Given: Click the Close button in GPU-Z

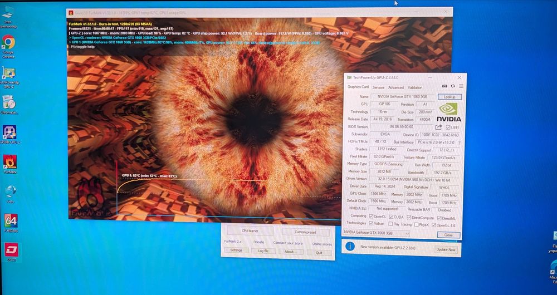Looking at the screenshot, I should tap(448, 235).
